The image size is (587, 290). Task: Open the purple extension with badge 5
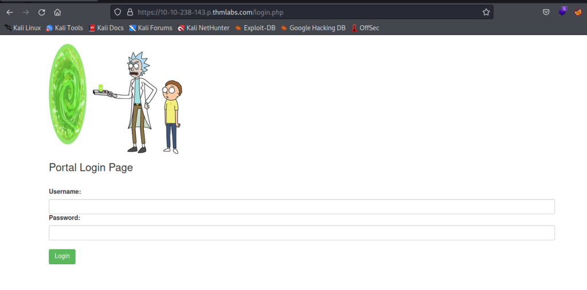click(562, 12)
